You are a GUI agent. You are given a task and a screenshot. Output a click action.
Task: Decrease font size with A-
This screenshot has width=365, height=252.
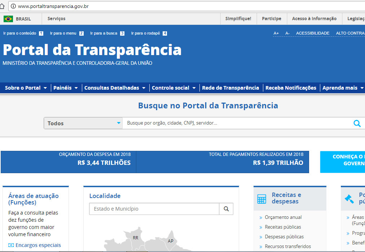[x=287, y=33]
